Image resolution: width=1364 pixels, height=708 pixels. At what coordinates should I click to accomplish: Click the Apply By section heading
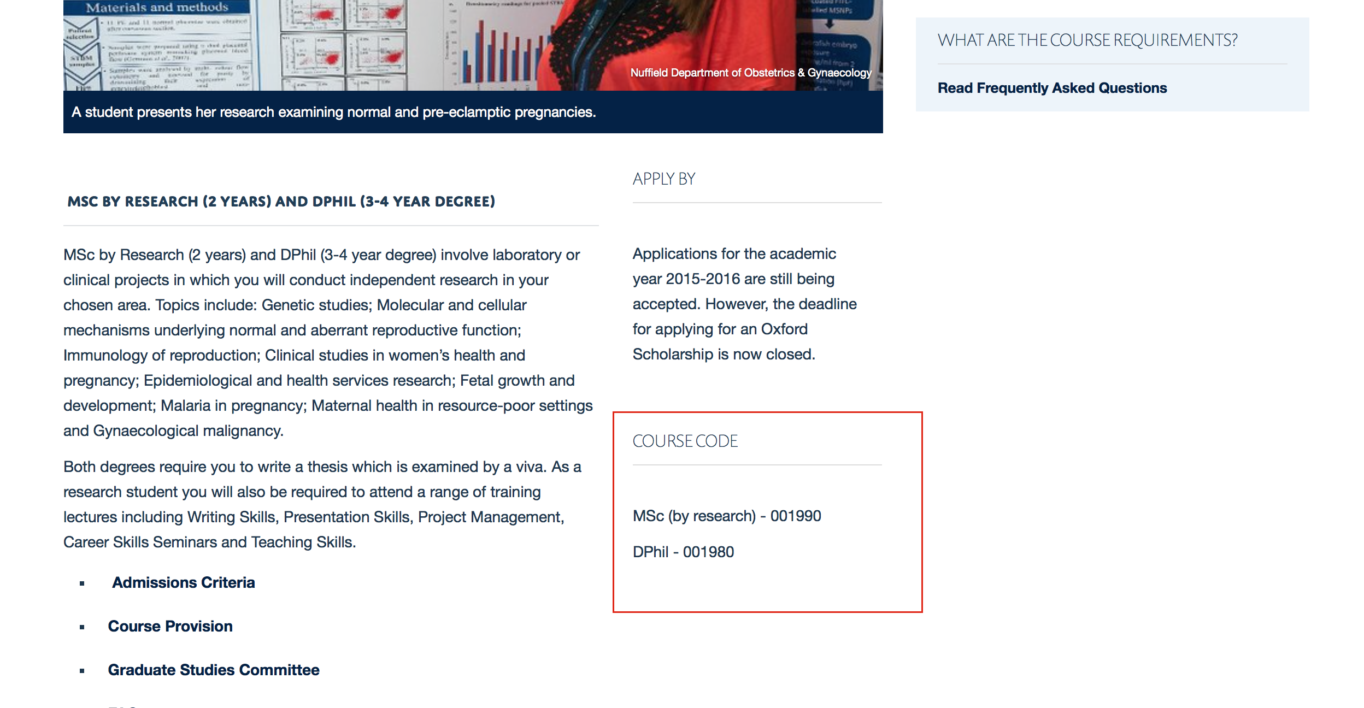pos(663,179)
